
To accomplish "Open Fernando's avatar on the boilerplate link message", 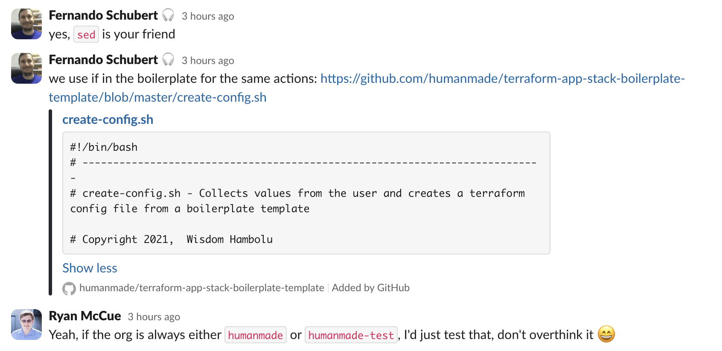I will click(26, 68).
